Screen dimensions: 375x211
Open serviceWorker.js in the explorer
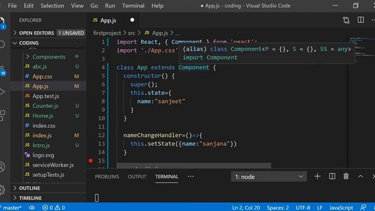pos(49,165)
